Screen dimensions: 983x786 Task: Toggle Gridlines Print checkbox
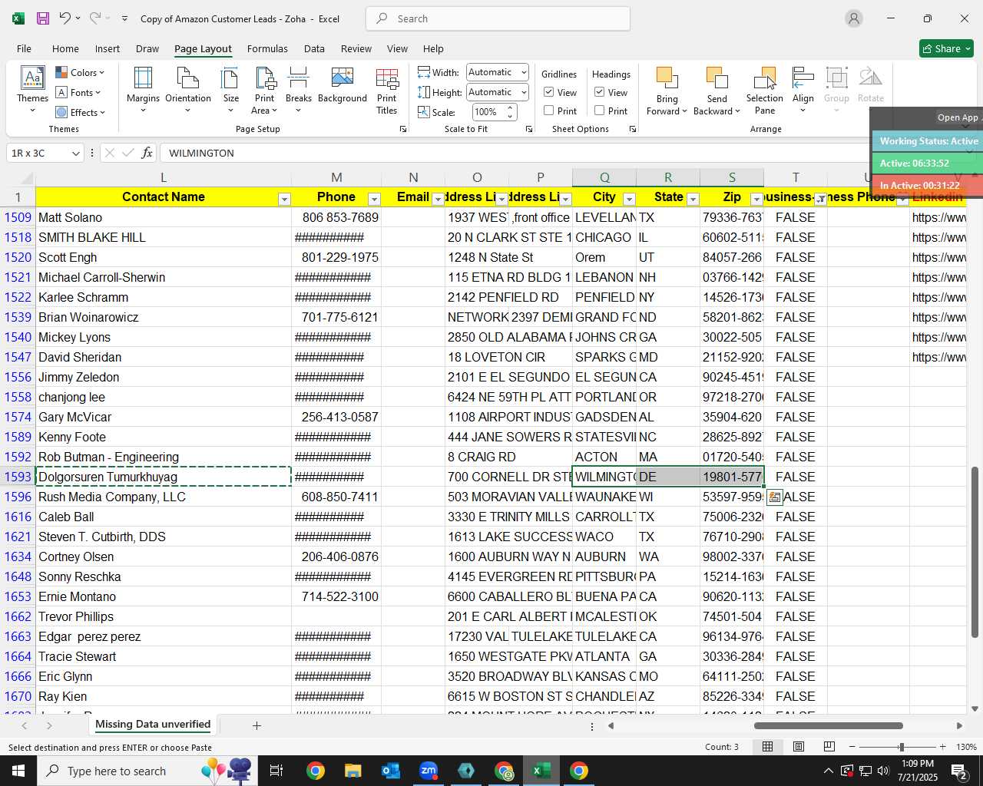click(x=549, y=111)
